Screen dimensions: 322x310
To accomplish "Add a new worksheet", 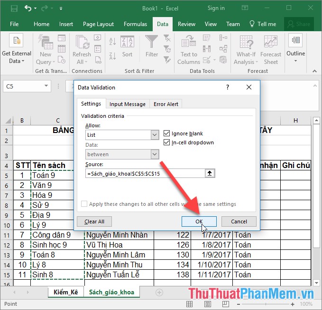I will tap(159, 292).
